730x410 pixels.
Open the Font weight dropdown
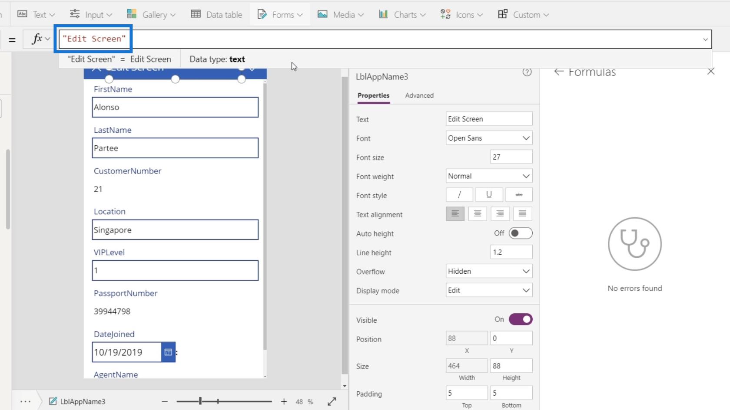click(x=489, y=176)
